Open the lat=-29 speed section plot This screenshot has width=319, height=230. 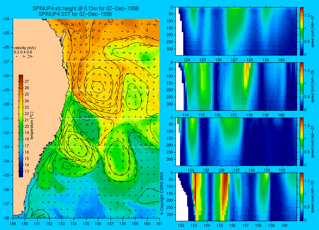coord(236,86)
